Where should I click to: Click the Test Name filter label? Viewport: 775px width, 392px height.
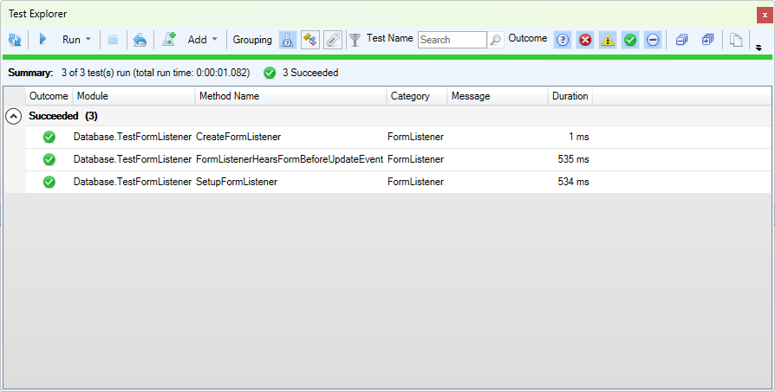[389, 38]
